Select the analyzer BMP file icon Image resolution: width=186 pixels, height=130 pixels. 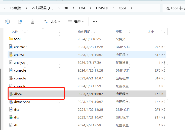point(11,47)
